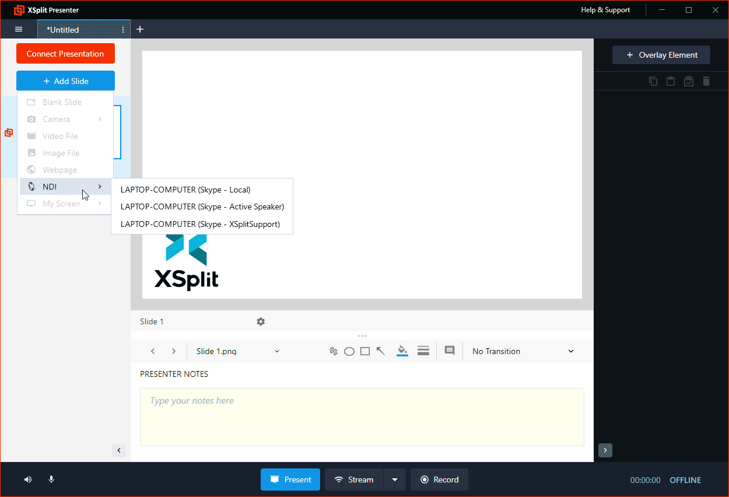Click the select-all overlays icon

[x=689, y=81]
